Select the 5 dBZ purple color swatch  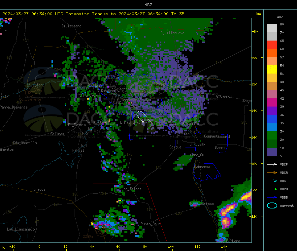click(x=272, y=152)
